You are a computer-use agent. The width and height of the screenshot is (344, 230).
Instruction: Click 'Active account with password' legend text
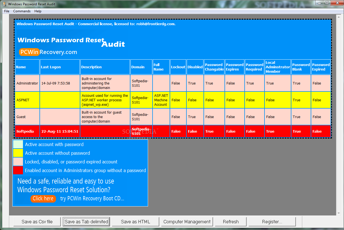[x=54, y=145]
